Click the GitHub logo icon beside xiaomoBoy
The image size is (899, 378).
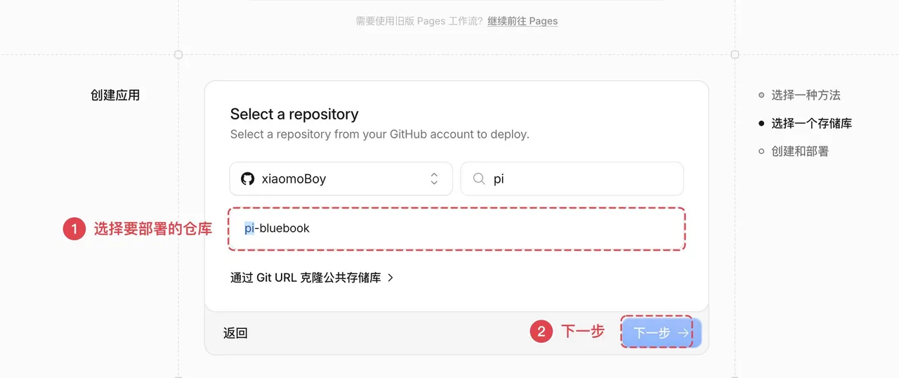point(247,178)
